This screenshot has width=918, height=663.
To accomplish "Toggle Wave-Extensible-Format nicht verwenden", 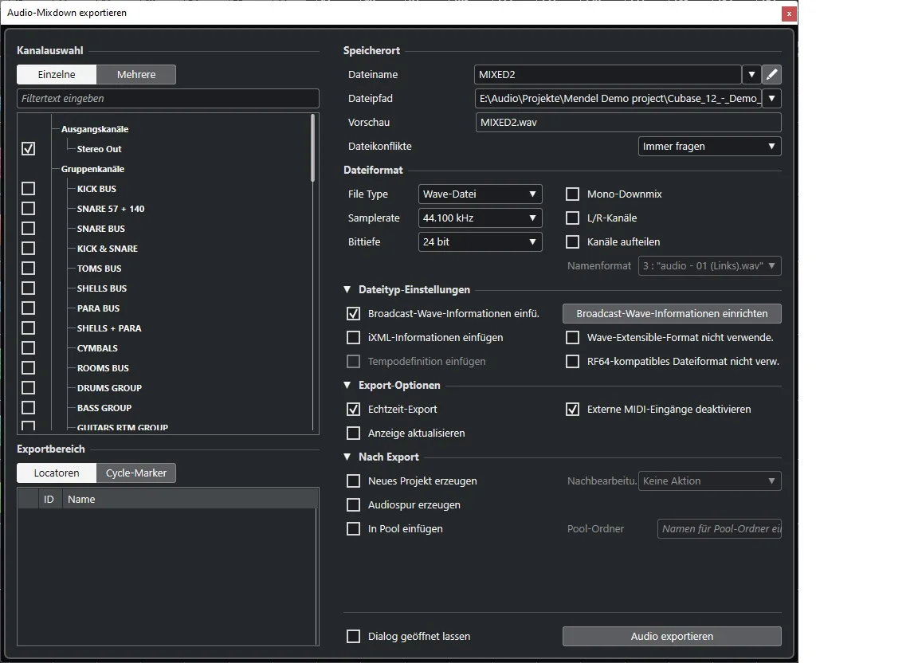I will [x=573, y=337].
